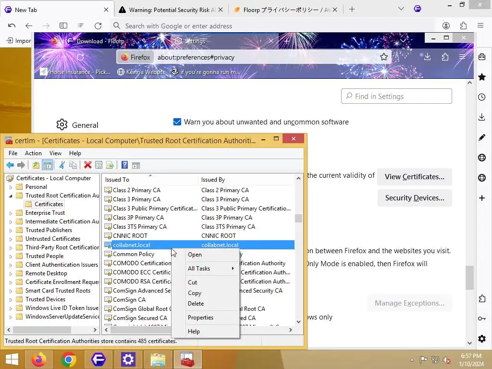Reload the page in Floorp toolbar

tap(98, 26)
